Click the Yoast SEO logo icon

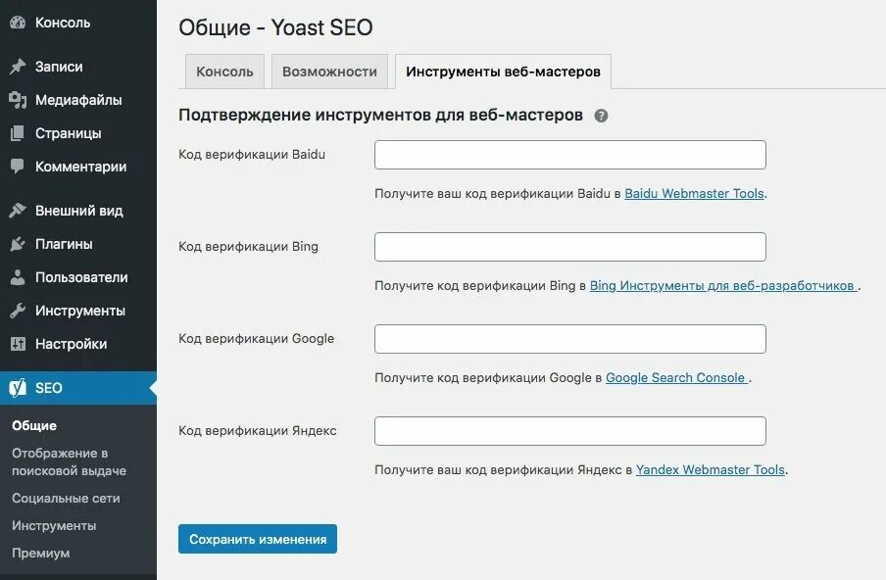click(18, 388)
